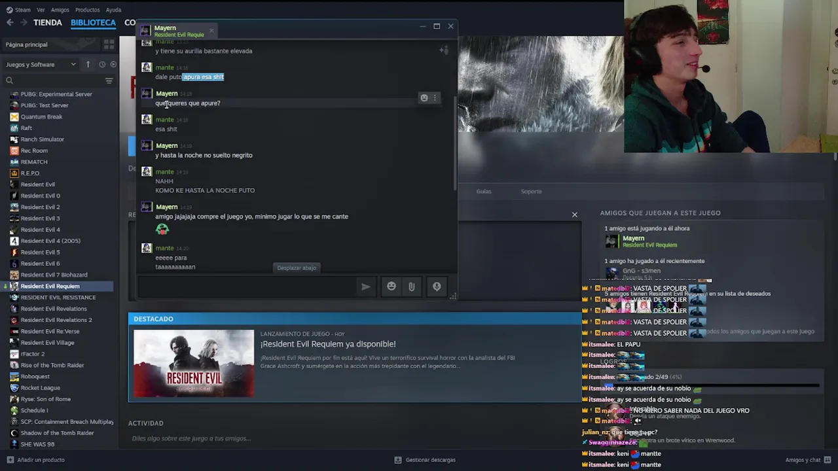This screenshot has width=838, height=471.
Task: Select Schedule I in the library
Action: pyautogui.click(x=34, y=410)
